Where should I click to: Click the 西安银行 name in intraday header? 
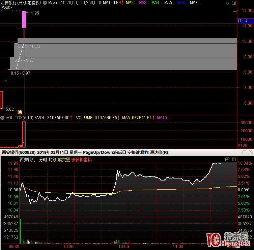click(x=28, y=160)
